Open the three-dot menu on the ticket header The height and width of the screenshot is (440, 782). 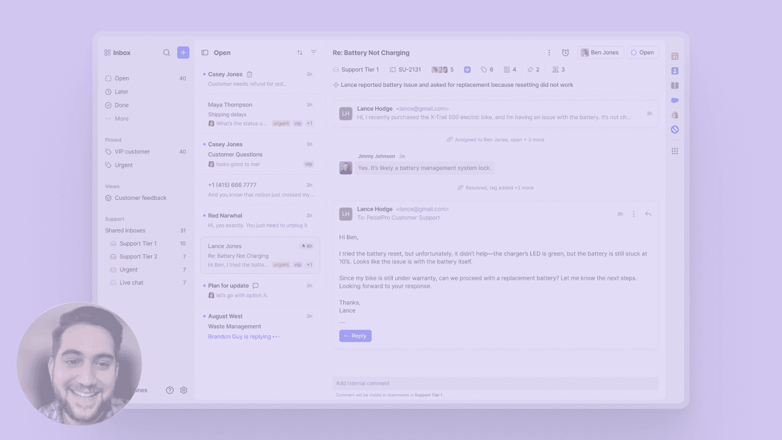click(x=549, y=53)
